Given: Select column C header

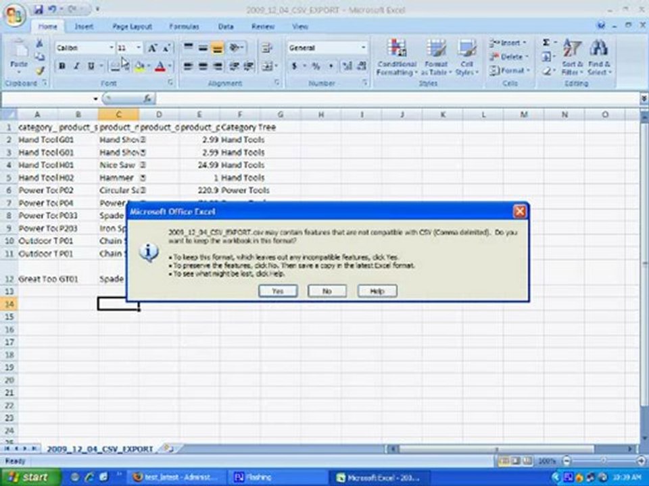Looking at the screenshot, I should pos(118,115).
